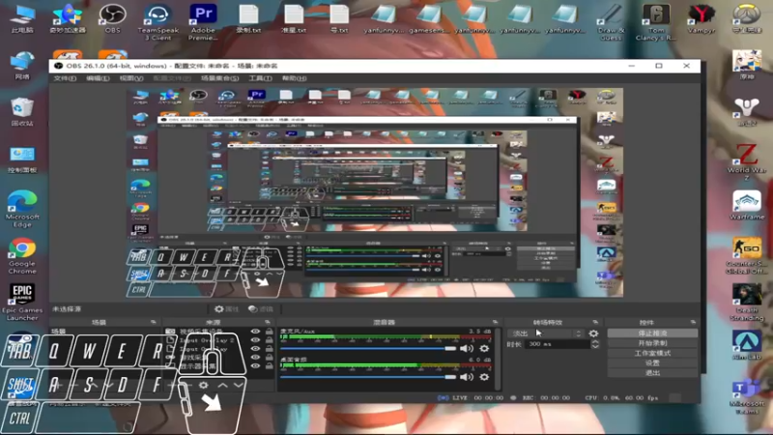The width and height of the screenshot is (773, 435).
Task: Open the Microsoft Edge desktop icon
Action: [21, 209]
